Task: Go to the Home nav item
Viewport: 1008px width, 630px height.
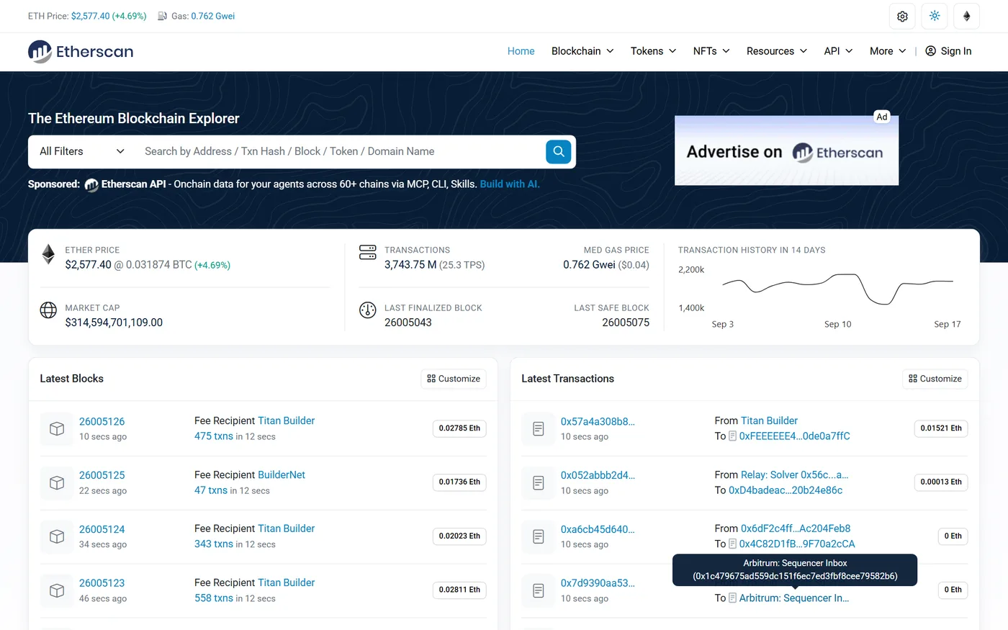Action: point(521,51)
